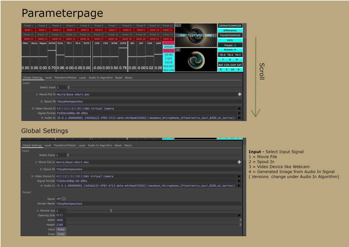Image resolution: width=349 pixels, height=247 pixels.
Task: Toggle the OPERAT switch
Action: [x=169, y=47]
